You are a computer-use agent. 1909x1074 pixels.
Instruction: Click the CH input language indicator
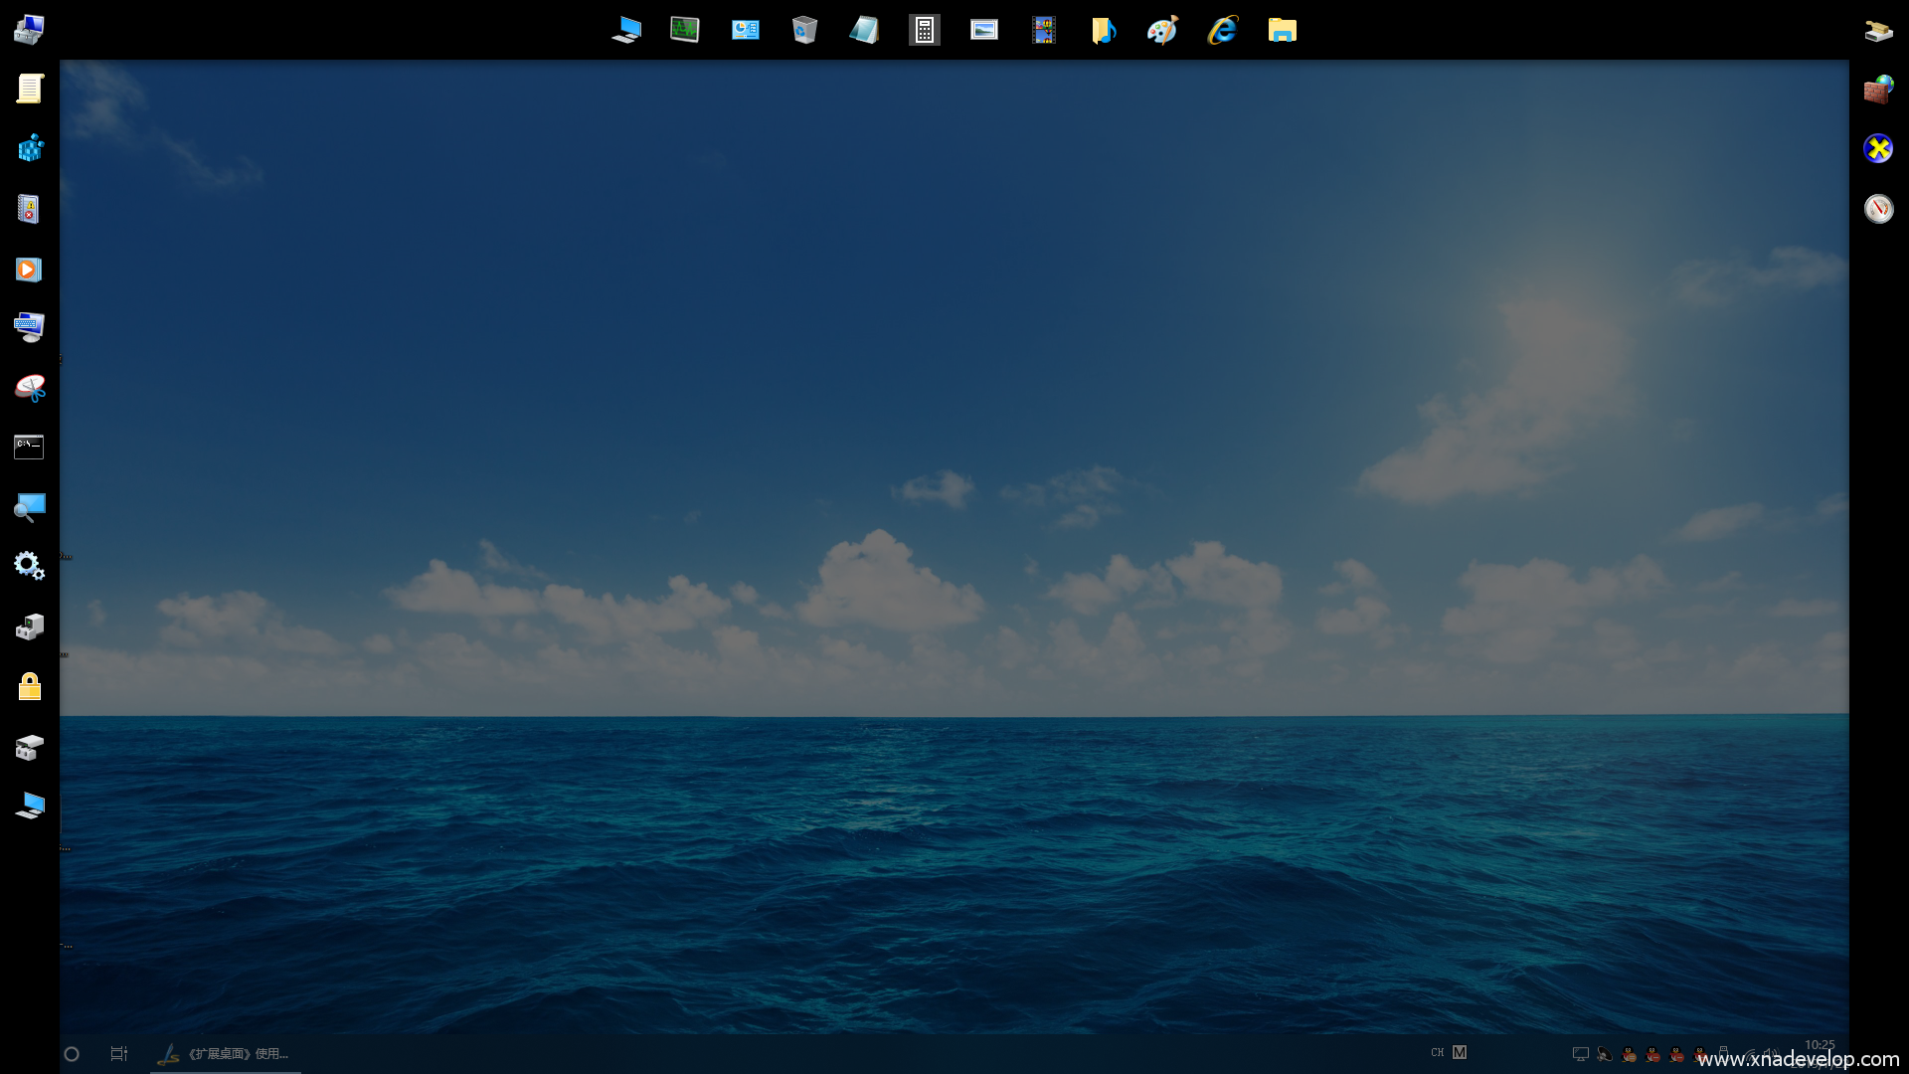coord(1437,1052)
